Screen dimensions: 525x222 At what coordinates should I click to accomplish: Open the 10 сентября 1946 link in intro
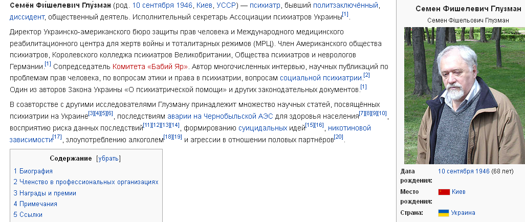162,5
